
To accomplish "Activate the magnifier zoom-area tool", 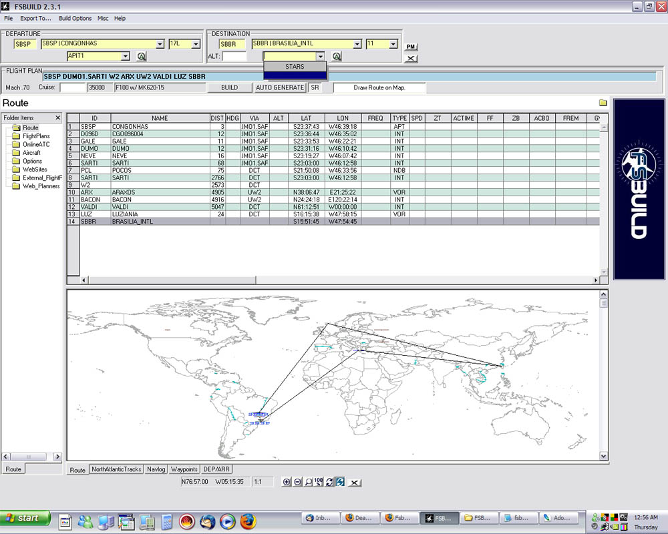I will point(308,482).
